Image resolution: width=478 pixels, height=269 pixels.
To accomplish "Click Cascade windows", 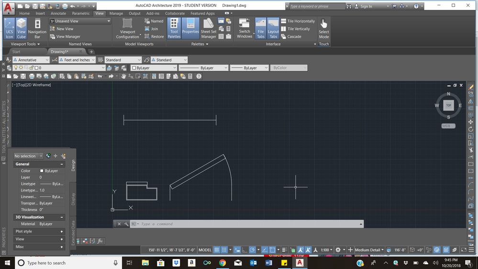I will click(x=291, y=36).
